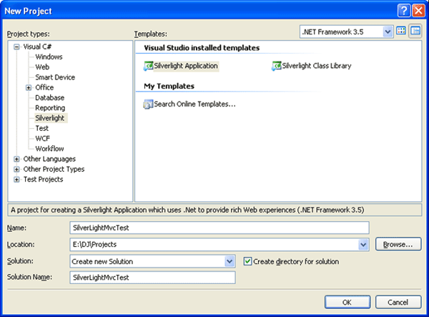
Task: Select the Visual C# root label
Action: [37, 47]
